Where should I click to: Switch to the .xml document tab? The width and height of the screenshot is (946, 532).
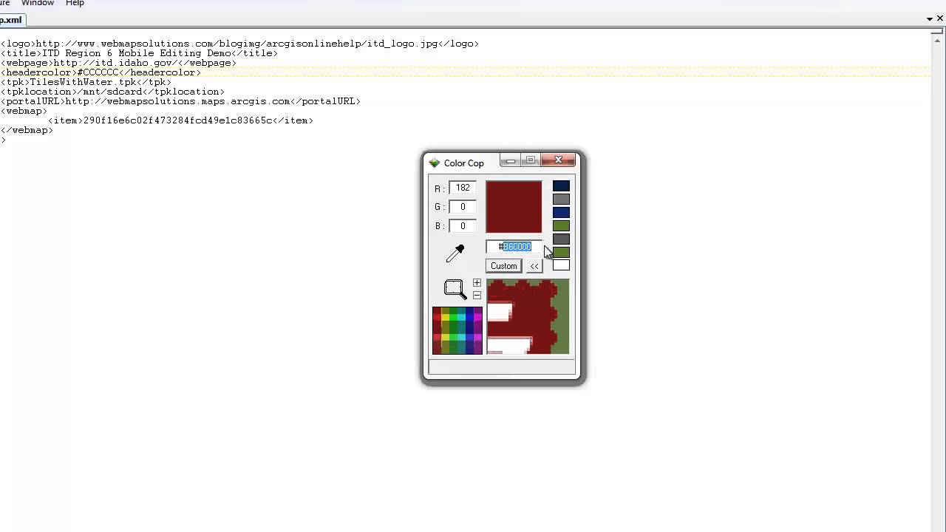(11, 20)
